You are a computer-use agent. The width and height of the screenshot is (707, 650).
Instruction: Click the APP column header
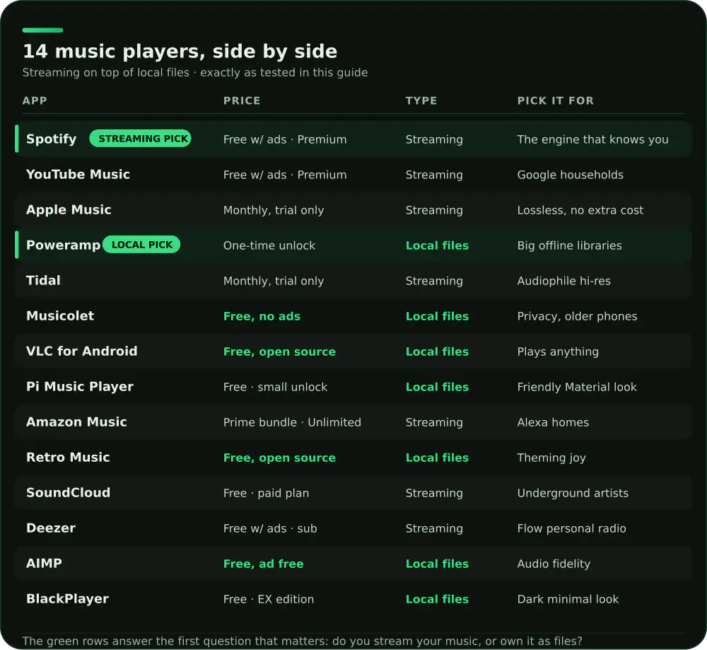35,100
